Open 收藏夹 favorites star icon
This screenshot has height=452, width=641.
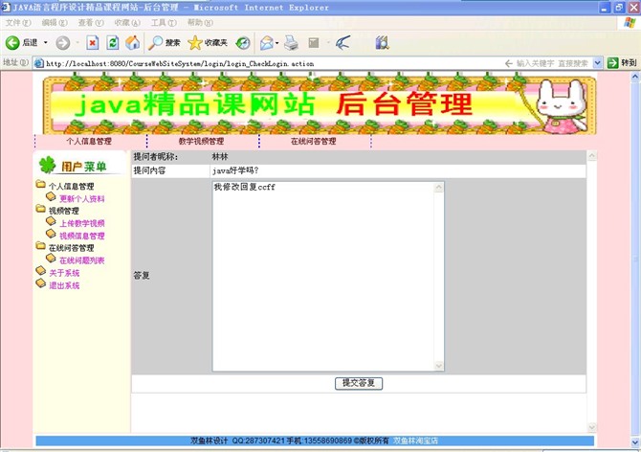(208, 43)
